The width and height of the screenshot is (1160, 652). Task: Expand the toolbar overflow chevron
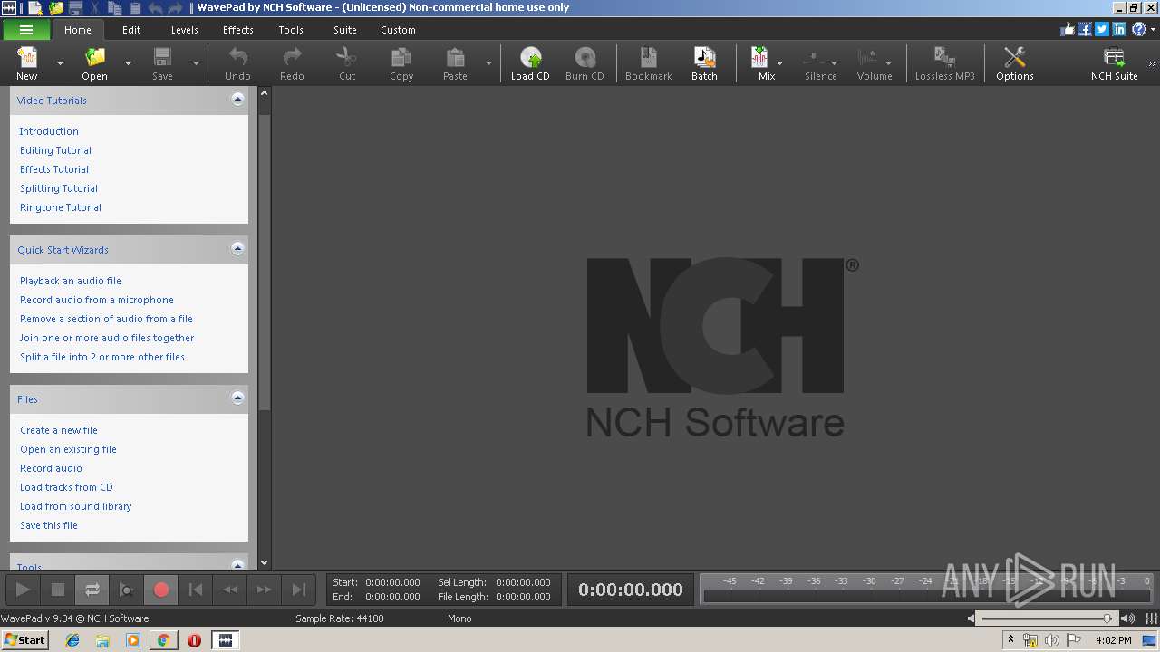coord(1152,63)
